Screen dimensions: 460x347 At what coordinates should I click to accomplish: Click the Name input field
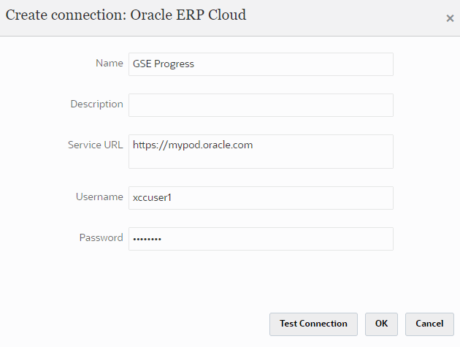coord(261,64)
